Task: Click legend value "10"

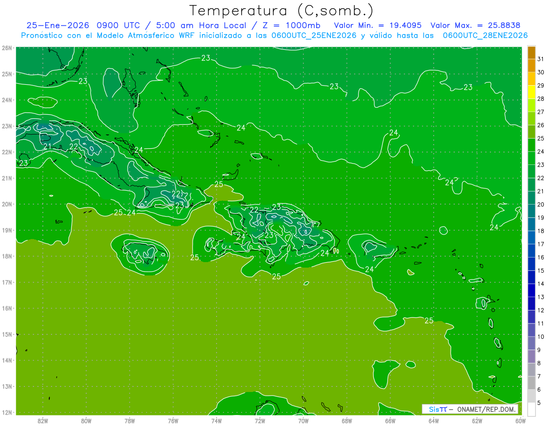Action: click(x=541, y=337)
